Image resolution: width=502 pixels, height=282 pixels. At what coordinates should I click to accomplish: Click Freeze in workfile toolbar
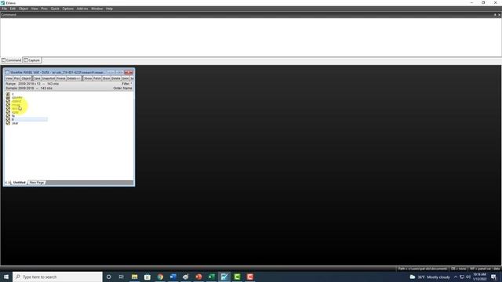(x=61, y=78)
